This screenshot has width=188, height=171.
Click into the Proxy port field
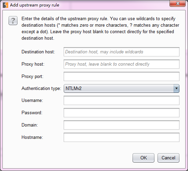[122, 76]
